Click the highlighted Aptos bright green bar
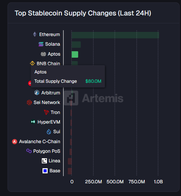181x196 pixels. (75, 54)
